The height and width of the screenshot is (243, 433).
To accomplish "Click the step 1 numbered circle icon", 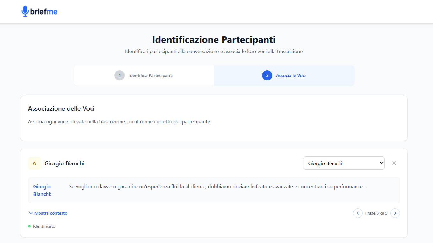I will [119, 75].
